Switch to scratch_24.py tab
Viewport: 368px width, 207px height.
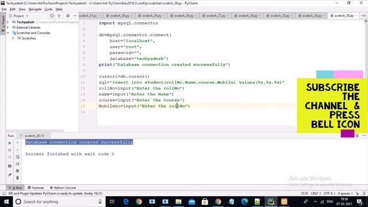[312, 16]
